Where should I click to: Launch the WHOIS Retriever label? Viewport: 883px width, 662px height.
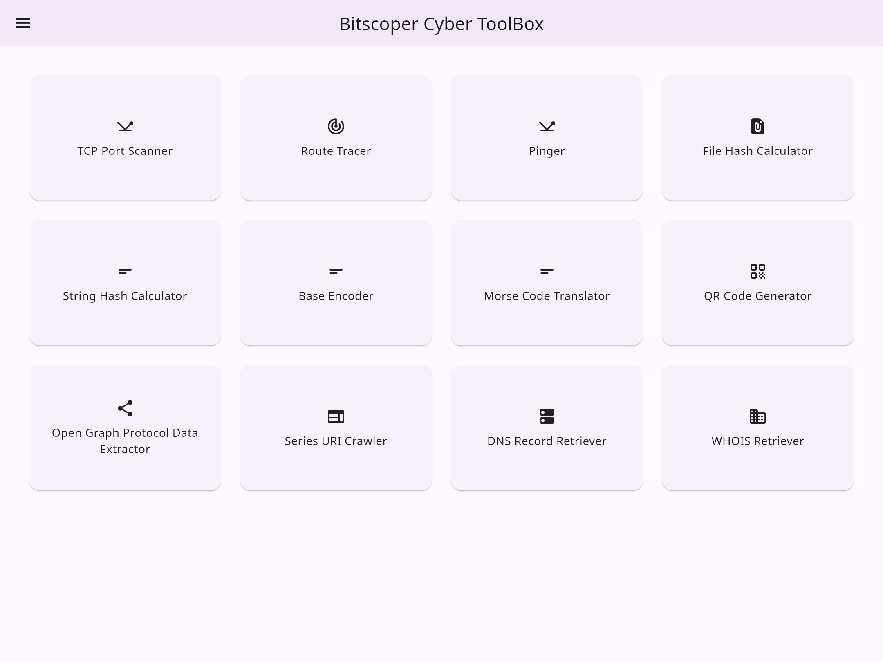coord(758,441)
